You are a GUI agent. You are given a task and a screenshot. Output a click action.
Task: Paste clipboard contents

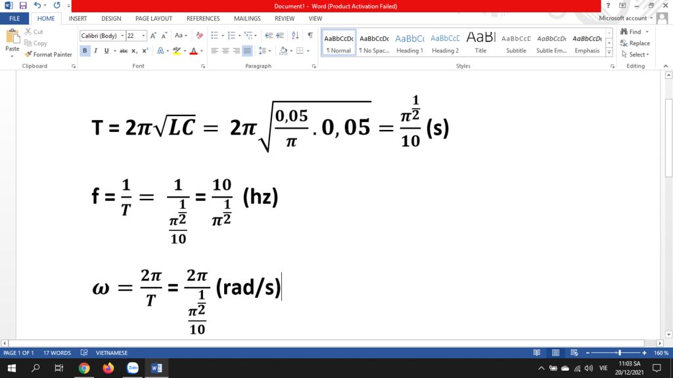12,43
